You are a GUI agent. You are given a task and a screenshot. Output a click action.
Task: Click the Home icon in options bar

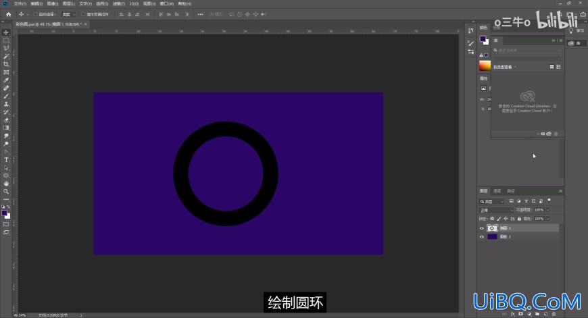tap(9, 14)
